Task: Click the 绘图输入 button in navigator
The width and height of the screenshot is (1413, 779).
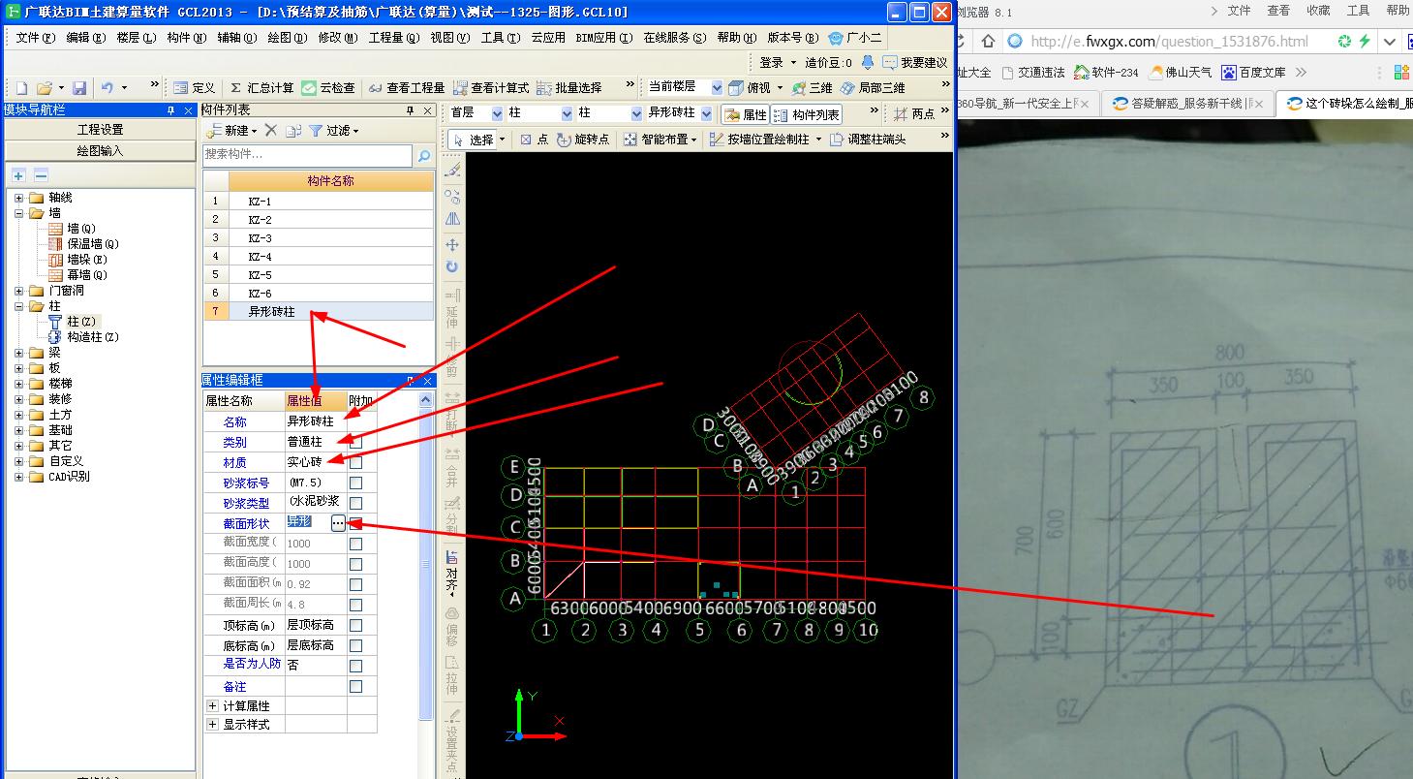Action: 100,151
